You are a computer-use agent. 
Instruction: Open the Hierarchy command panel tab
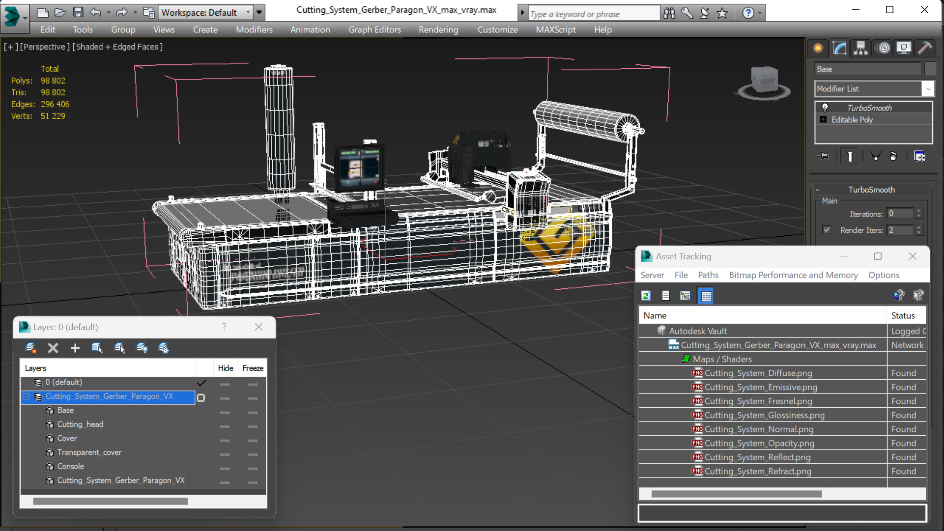coord(860,48)
